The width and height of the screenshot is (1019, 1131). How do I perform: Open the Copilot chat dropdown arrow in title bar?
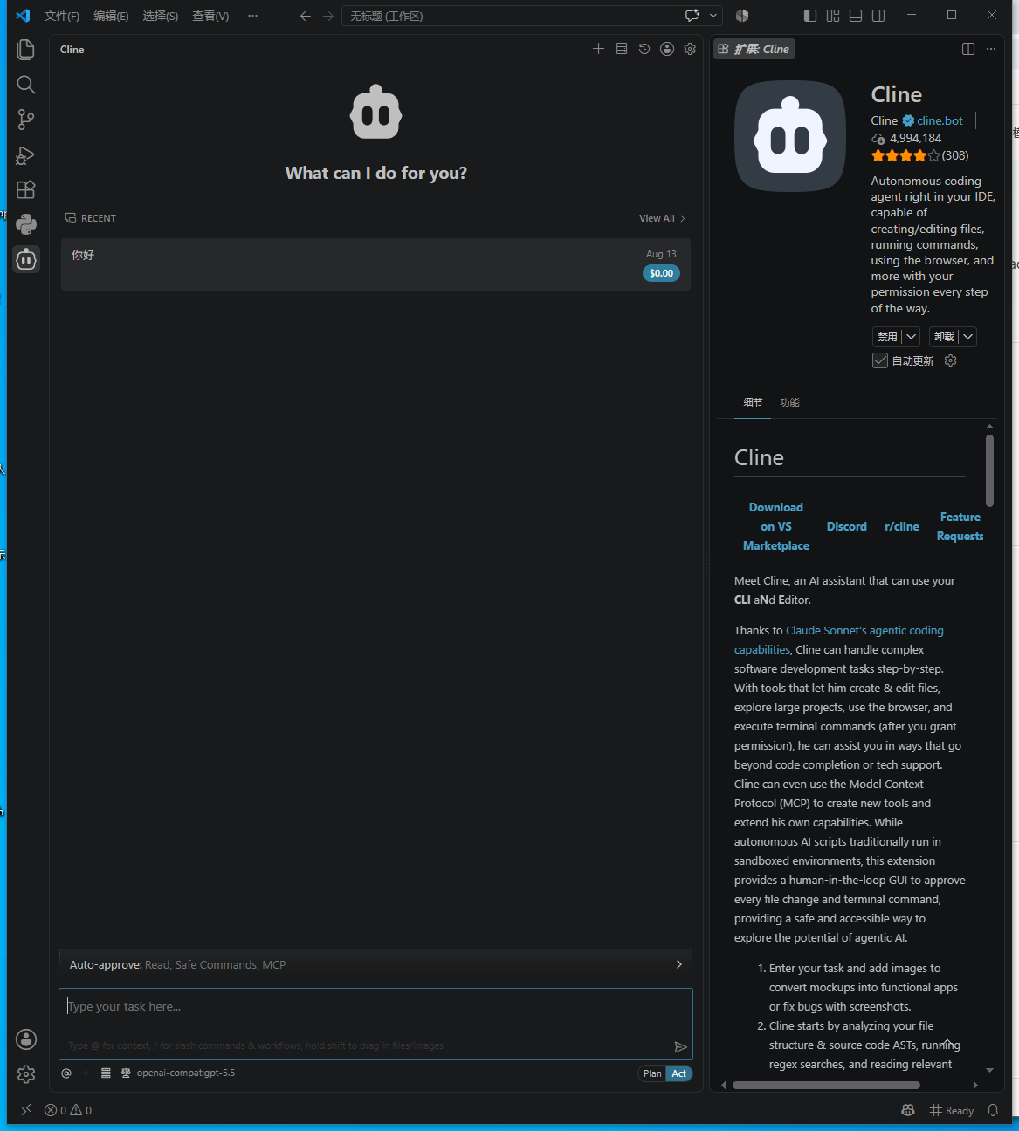pos(713,16)
